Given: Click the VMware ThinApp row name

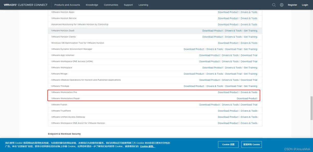Looking at the screenshot, I should click(60, 86).
